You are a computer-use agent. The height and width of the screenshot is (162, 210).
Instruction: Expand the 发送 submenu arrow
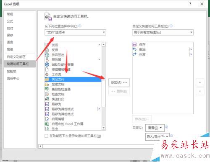[99, 45]
